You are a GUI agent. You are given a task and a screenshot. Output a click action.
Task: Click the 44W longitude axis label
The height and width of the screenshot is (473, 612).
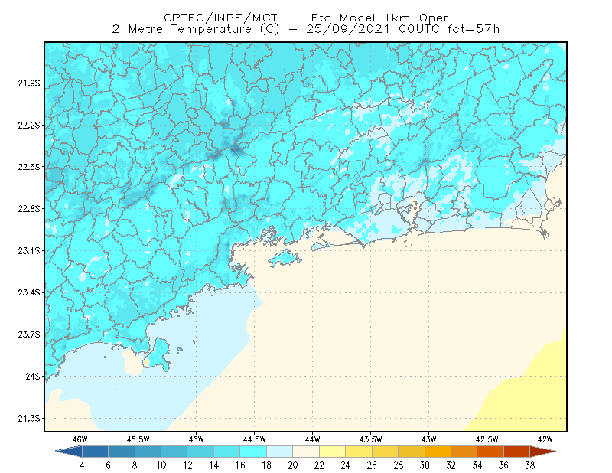(x=312, y=439)
